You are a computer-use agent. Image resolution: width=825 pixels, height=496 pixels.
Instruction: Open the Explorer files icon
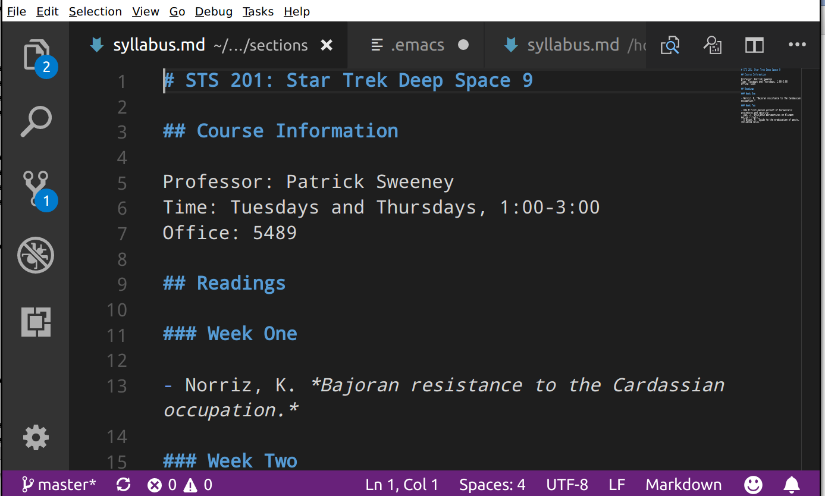tap(36, 55)
